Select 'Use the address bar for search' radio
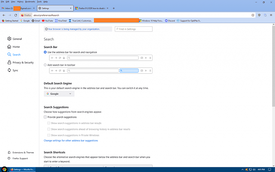 pos(45,52)
